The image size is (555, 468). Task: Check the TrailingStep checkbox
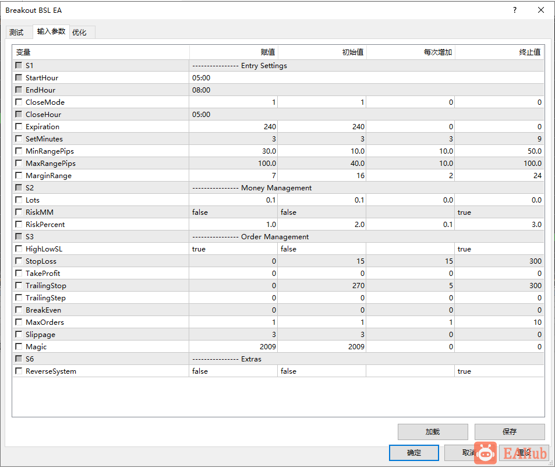pos(19,297)
